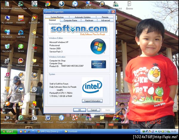Open the System Restore tab
179x140 pixels.
tap(57, 17)
